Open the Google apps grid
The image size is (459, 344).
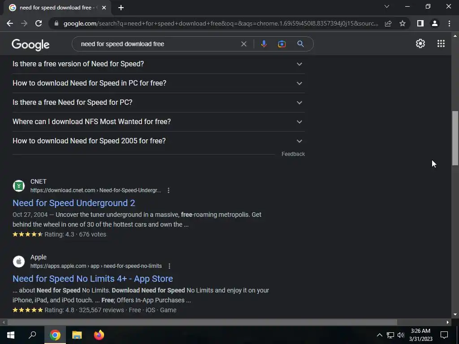pyautogui.click(x=441, y=43)
